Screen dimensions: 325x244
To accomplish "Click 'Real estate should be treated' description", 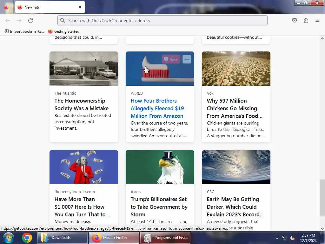I will [x=83, y=122].
